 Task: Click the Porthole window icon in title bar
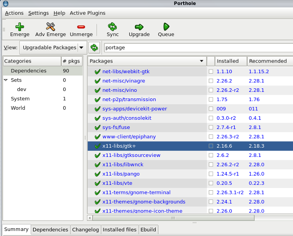[x=6, y=3]
